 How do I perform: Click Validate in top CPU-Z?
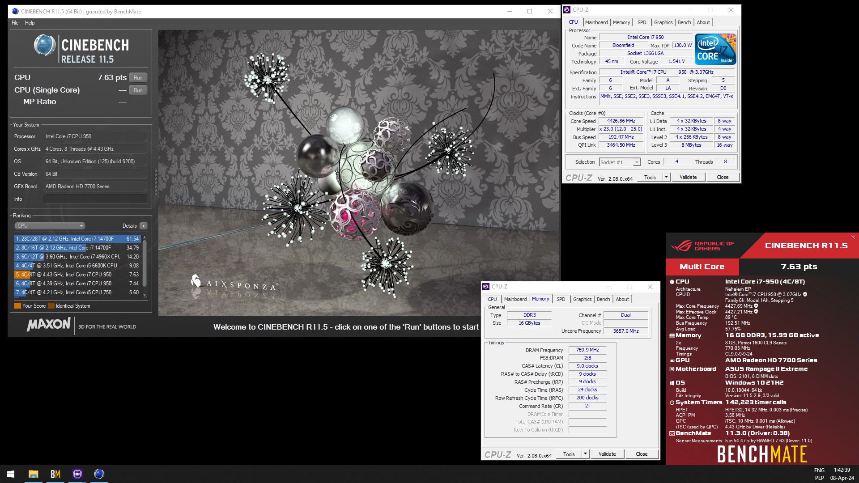[688, 177]
